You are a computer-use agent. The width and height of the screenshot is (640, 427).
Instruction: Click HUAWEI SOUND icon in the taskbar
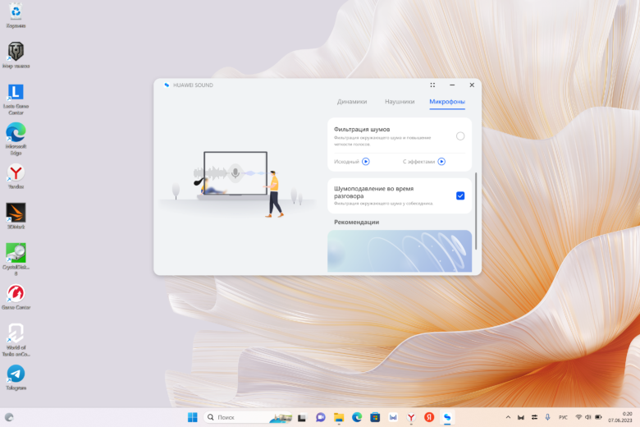(447, 417)
